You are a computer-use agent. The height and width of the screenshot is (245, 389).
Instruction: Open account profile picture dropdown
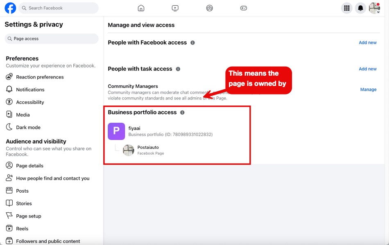(x=374, y=8)
